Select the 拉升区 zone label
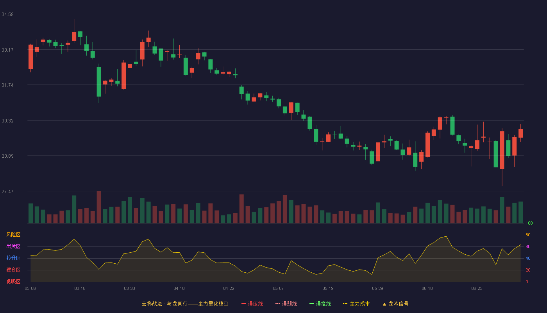The height and width of the screenshot is (313, 547). coord(13,258)
